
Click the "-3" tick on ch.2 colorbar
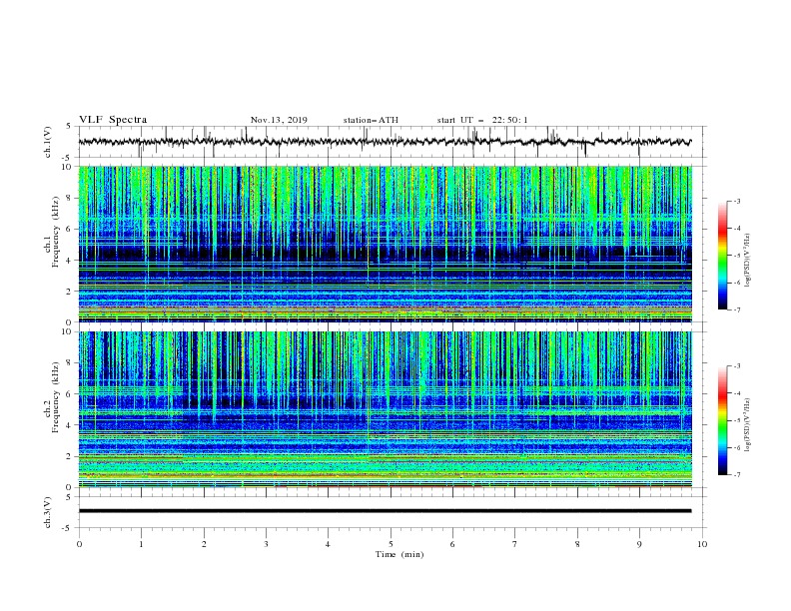coord(736,366)
